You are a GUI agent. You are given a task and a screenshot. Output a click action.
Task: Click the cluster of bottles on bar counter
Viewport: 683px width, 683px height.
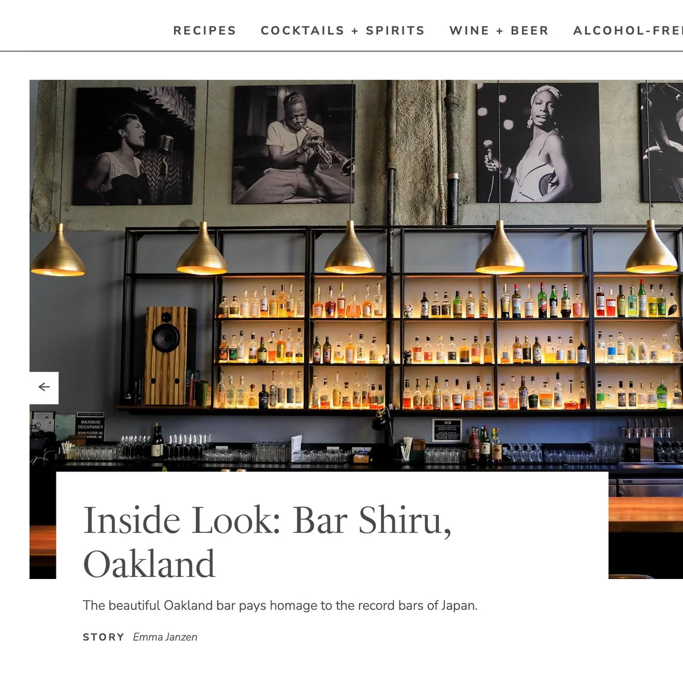485,444
